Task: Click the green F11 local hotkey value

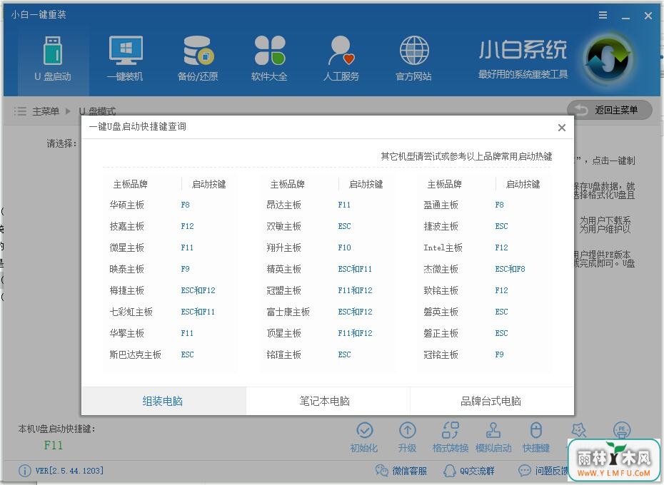Action: coord(54,445)
